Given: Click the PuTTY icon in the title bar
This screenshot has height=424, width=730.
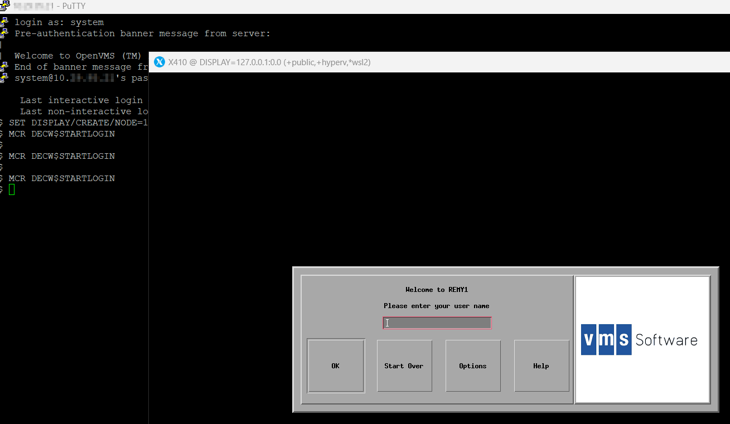Looking at the screenshot, I should click(3, 7).
